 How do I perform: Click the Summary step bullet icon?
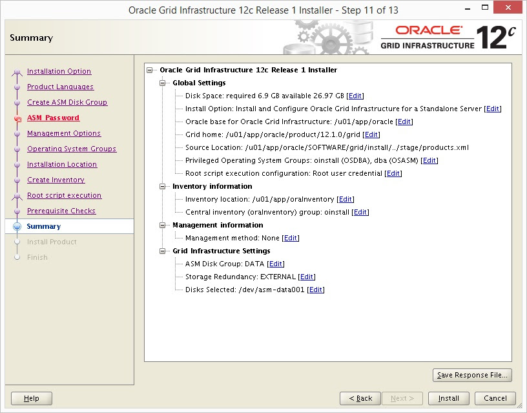click(17, 226)
